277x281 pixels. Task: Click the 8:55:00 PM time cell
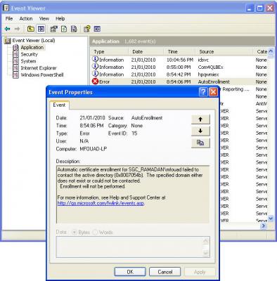[x=179, y=67]
